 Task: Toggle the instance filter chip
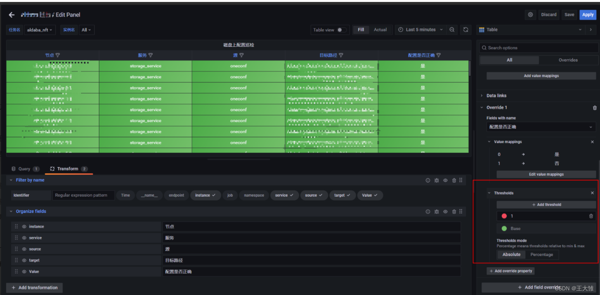205,195
